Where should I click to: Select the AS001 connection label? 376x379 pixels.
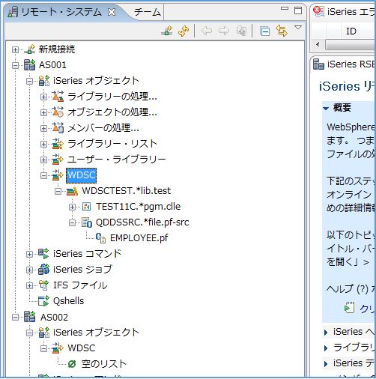(52, 65)
